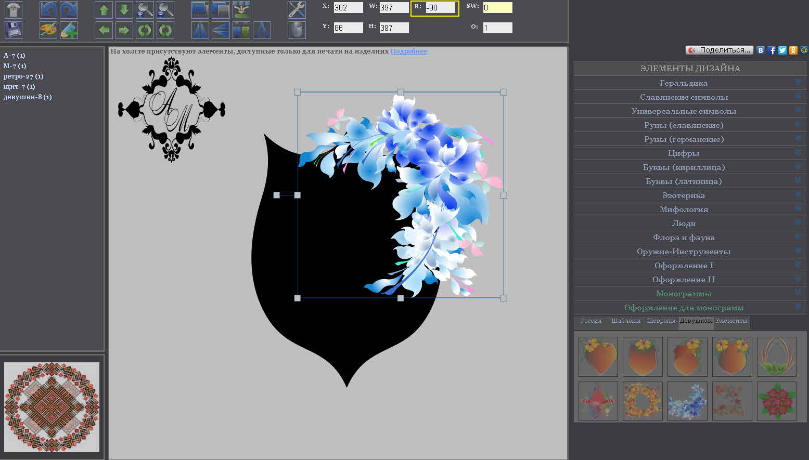Switch to the Шевроны tab
This screenshot has height=460, width=809.
point(661,321)
